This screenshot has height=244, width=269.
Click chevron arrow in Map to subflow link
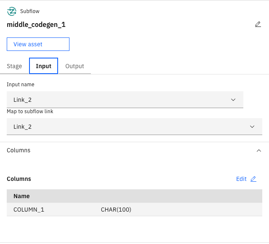(x=252, y=127)
